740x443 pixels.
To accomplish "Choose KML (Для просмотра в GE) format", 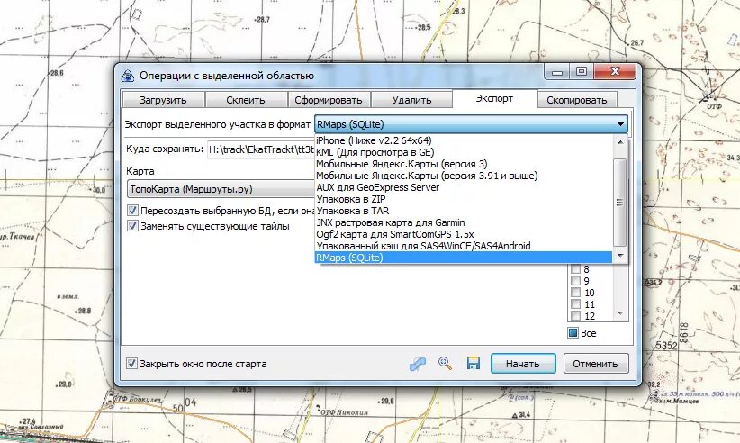I will pos(464,152).
